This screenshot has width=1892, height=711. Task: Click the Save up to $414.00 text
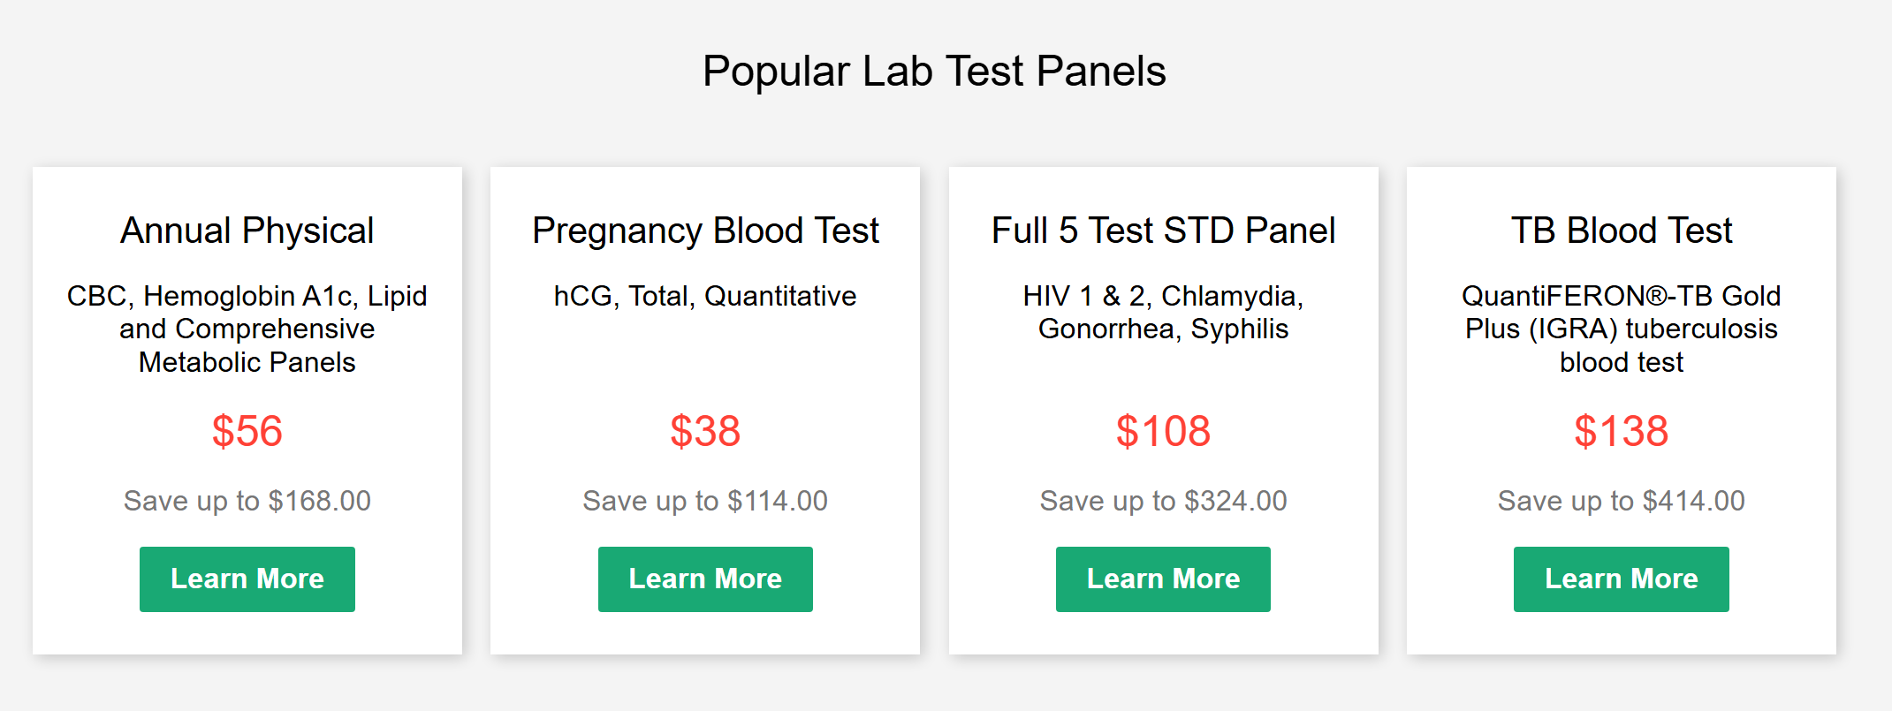[1622, 502]
